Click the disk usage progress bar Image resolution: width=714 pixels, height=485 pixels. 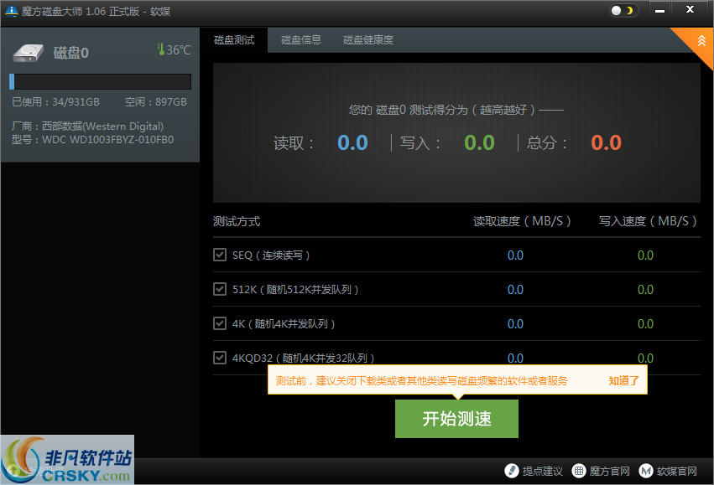point(100,81)
